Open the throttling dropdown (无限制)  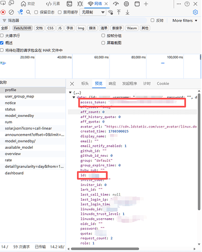(x=93, y=12)
